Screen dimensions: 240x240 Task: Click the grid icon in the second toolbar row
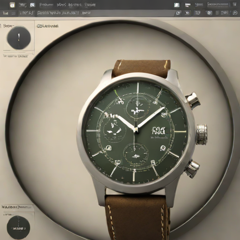14,13
